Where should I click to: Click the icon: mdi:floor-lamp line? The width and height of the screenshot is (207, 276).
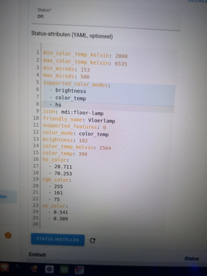pyautogui.click(x=73, y=112)
